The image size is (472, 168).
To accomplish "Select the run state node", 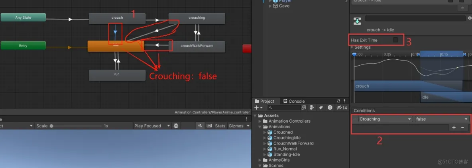I will click(117, 75).
